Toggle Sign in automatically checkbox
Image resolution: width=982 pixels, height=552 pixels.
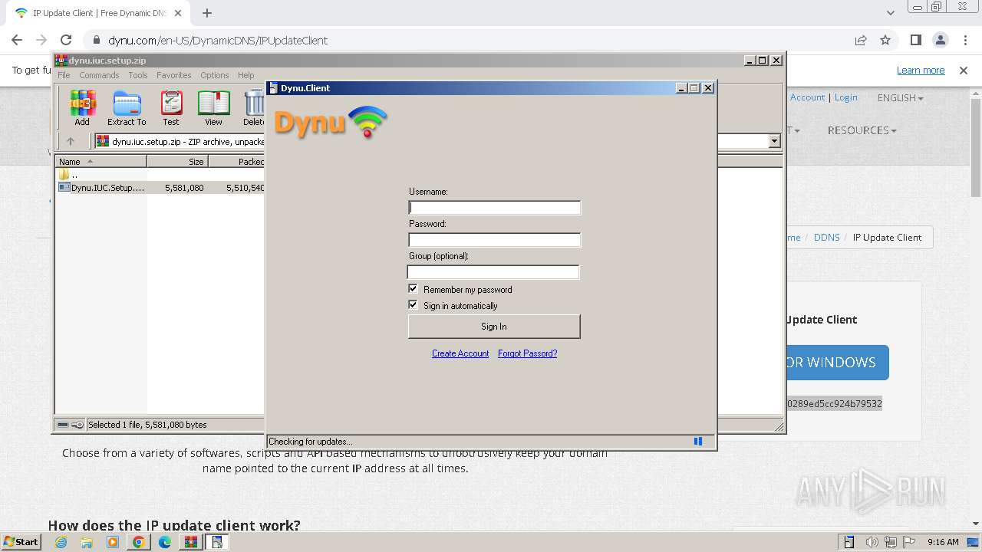tap(413, 305)
